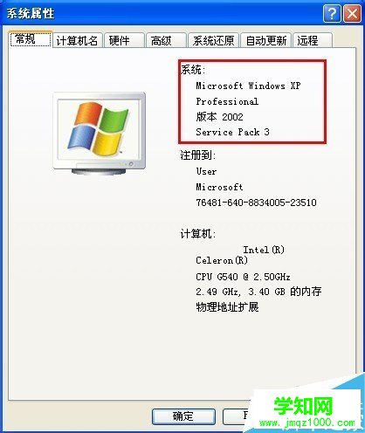Click the 确定 button

tap(183, 416)
